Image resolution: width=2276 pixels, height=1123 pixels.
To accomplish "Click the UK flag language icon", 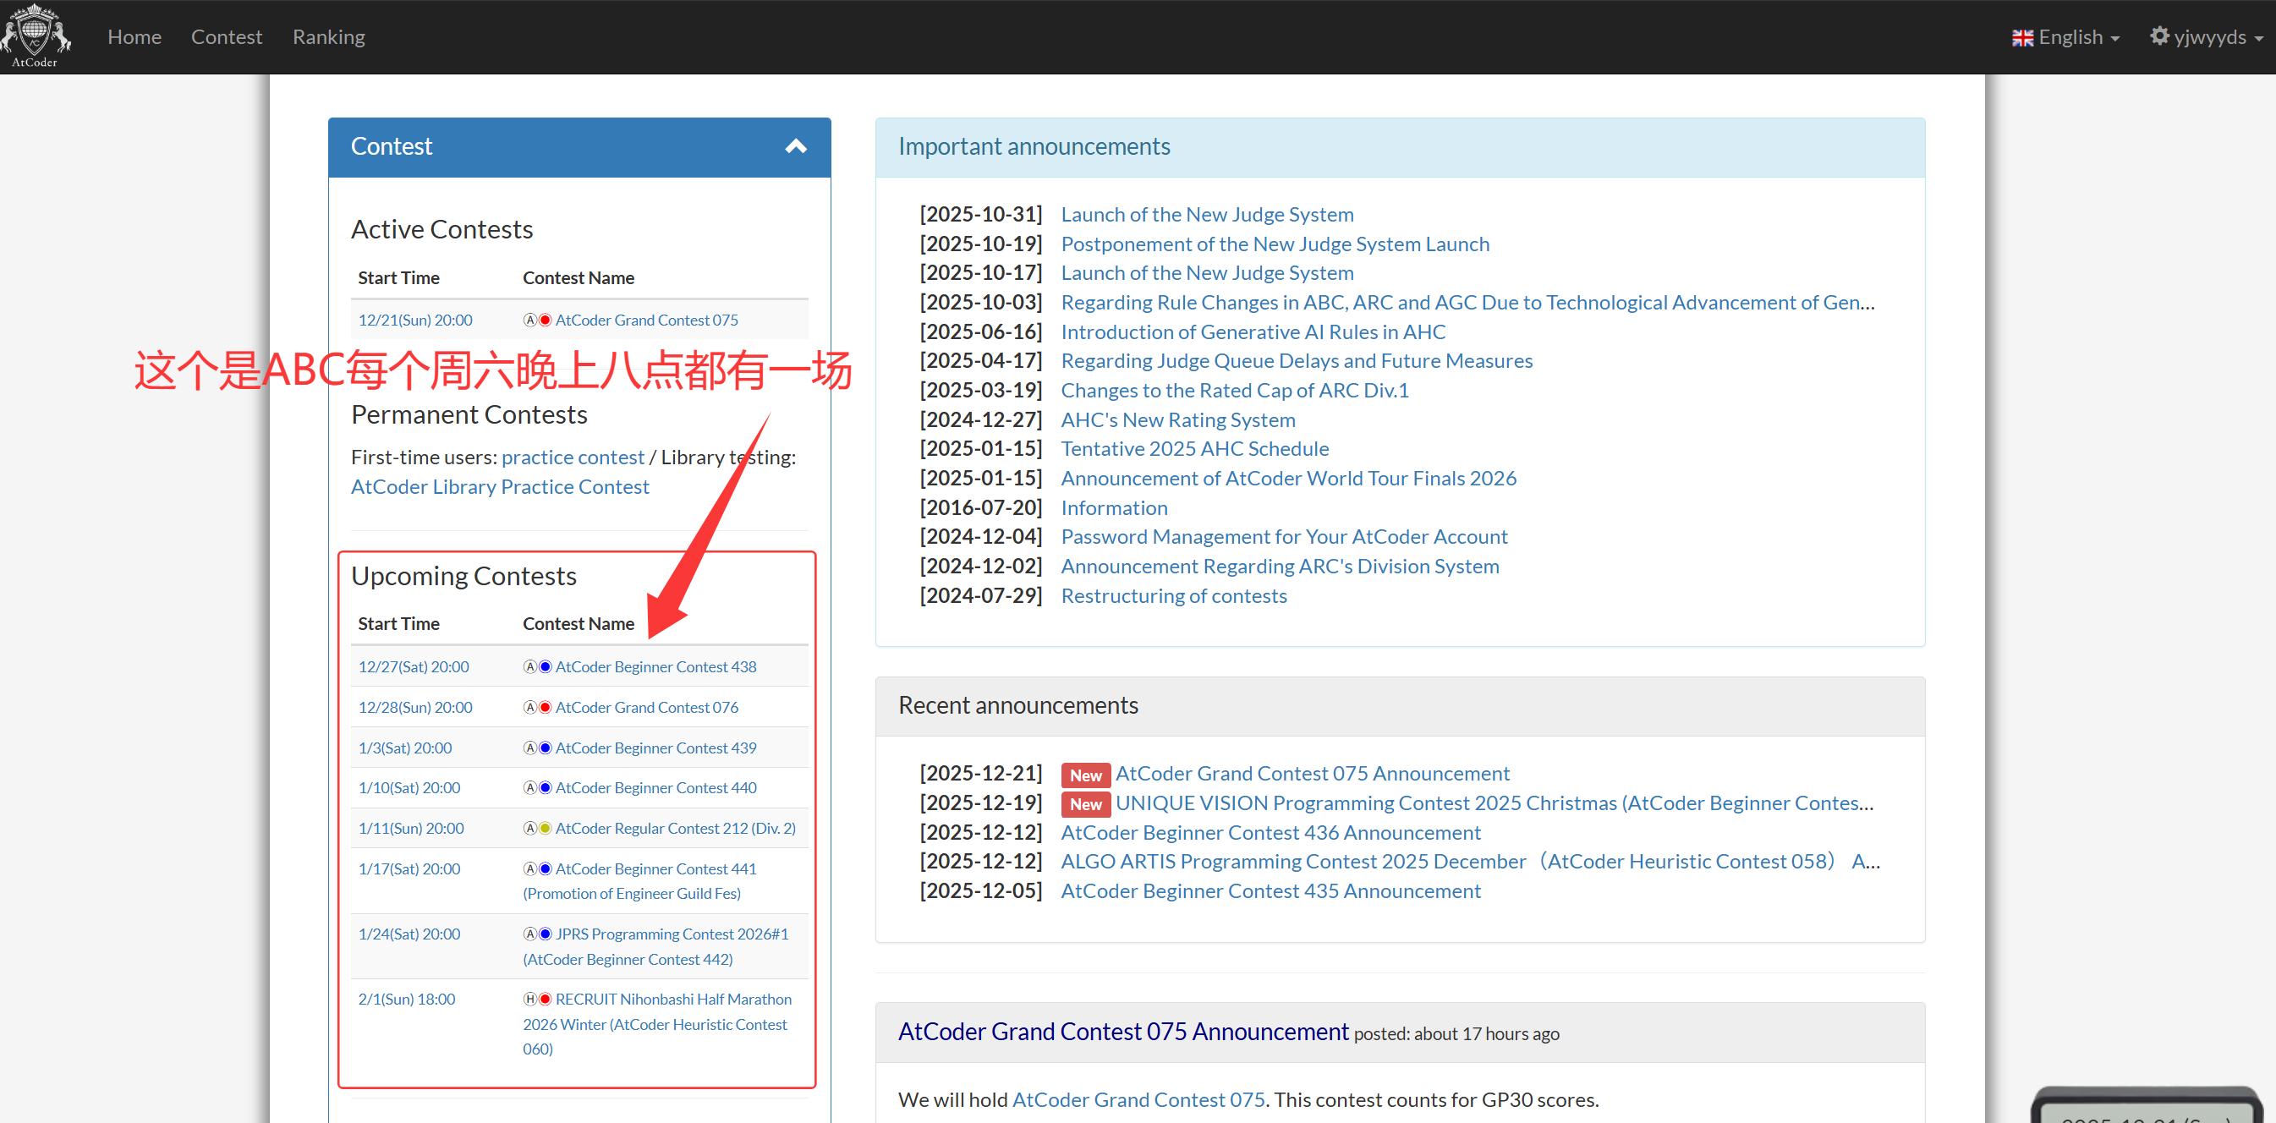I will point(2022,38).
